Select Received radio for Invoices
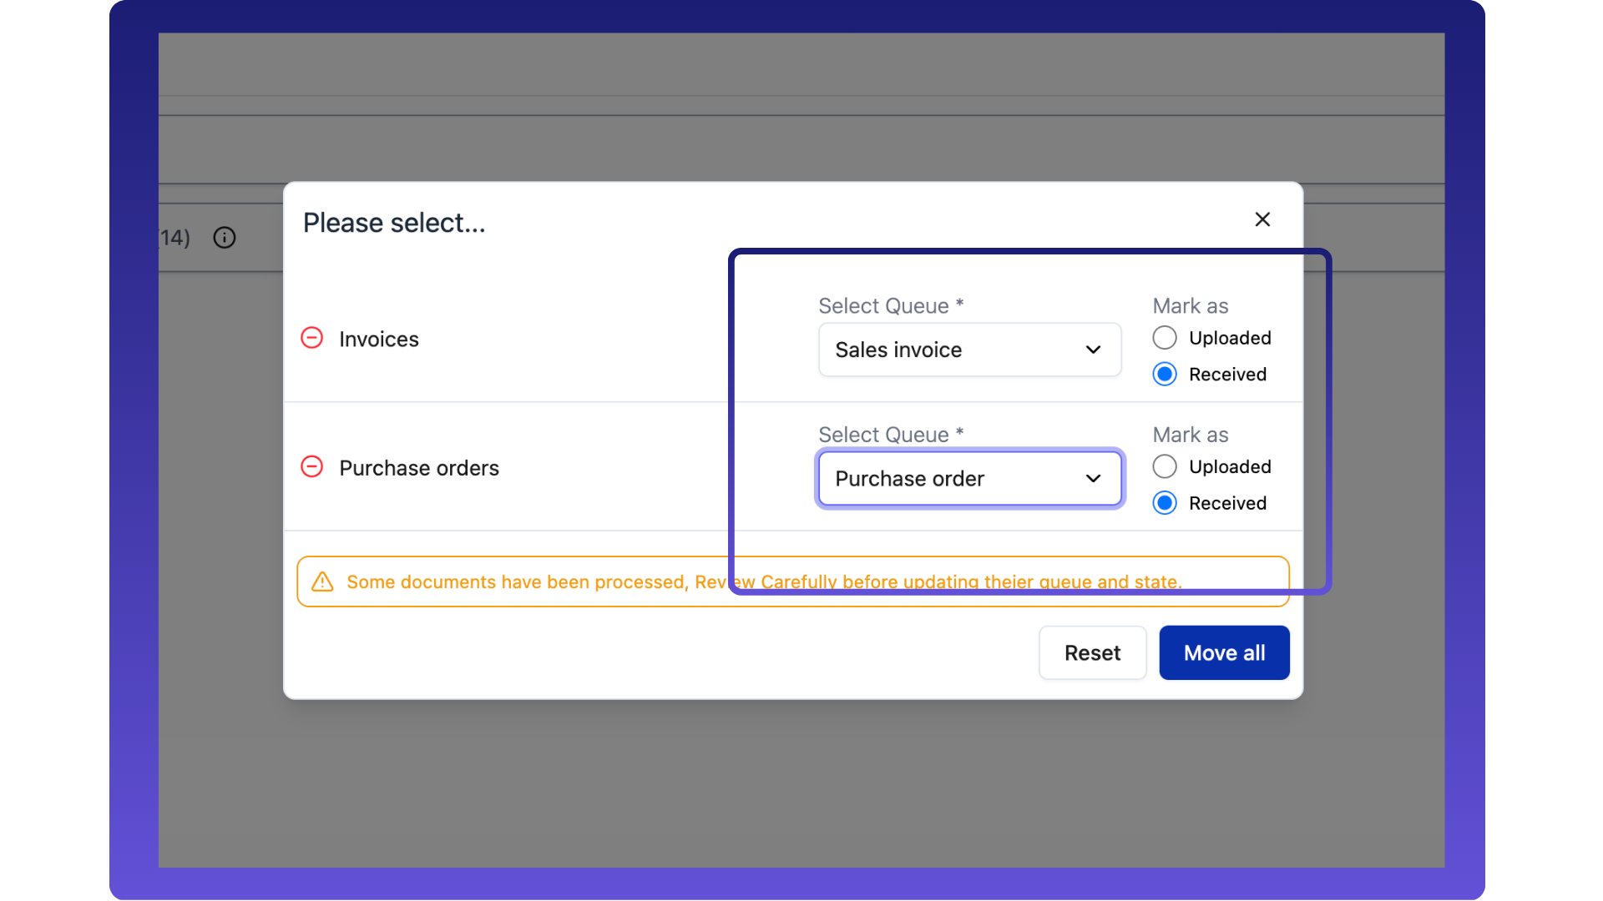Image resolution: width=1603 pixels, height=901 pixels. pos(1165,374)
